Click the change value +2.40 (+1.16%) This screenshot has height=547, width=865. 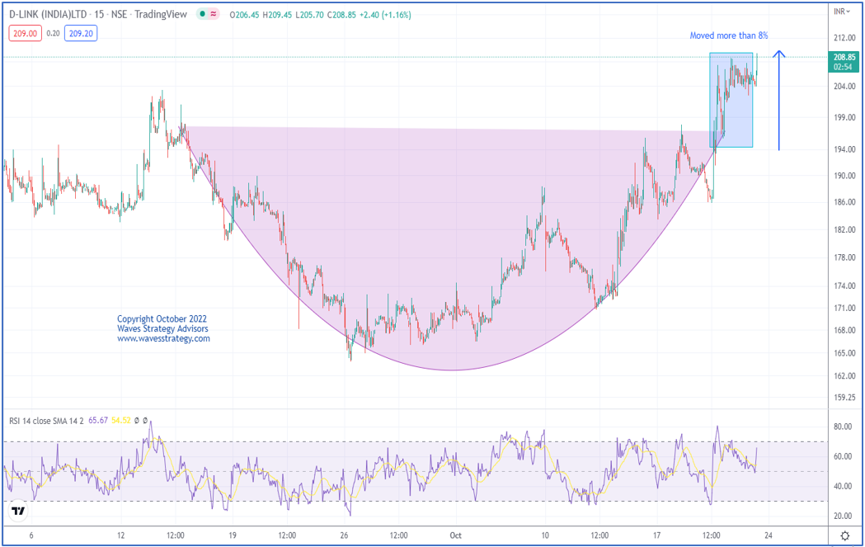[386, 15]
